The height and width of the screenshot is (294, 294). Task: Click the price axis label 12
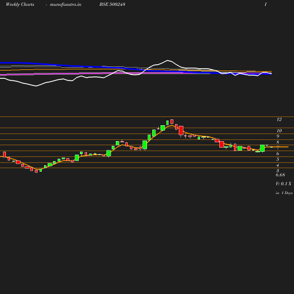(x=279, y=119)
